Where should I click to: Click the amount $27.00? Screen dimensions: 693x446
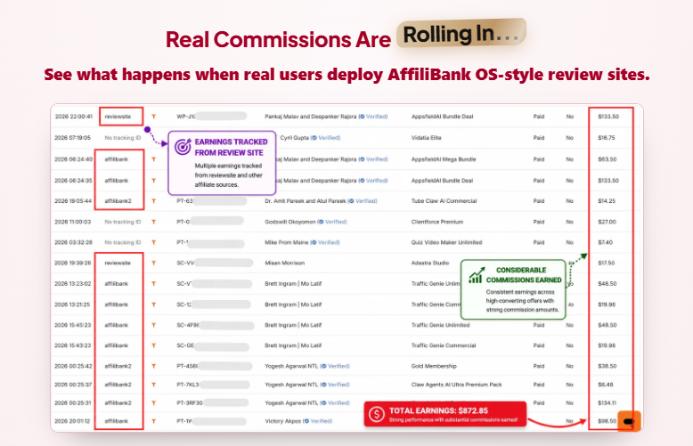pos(607,223)
